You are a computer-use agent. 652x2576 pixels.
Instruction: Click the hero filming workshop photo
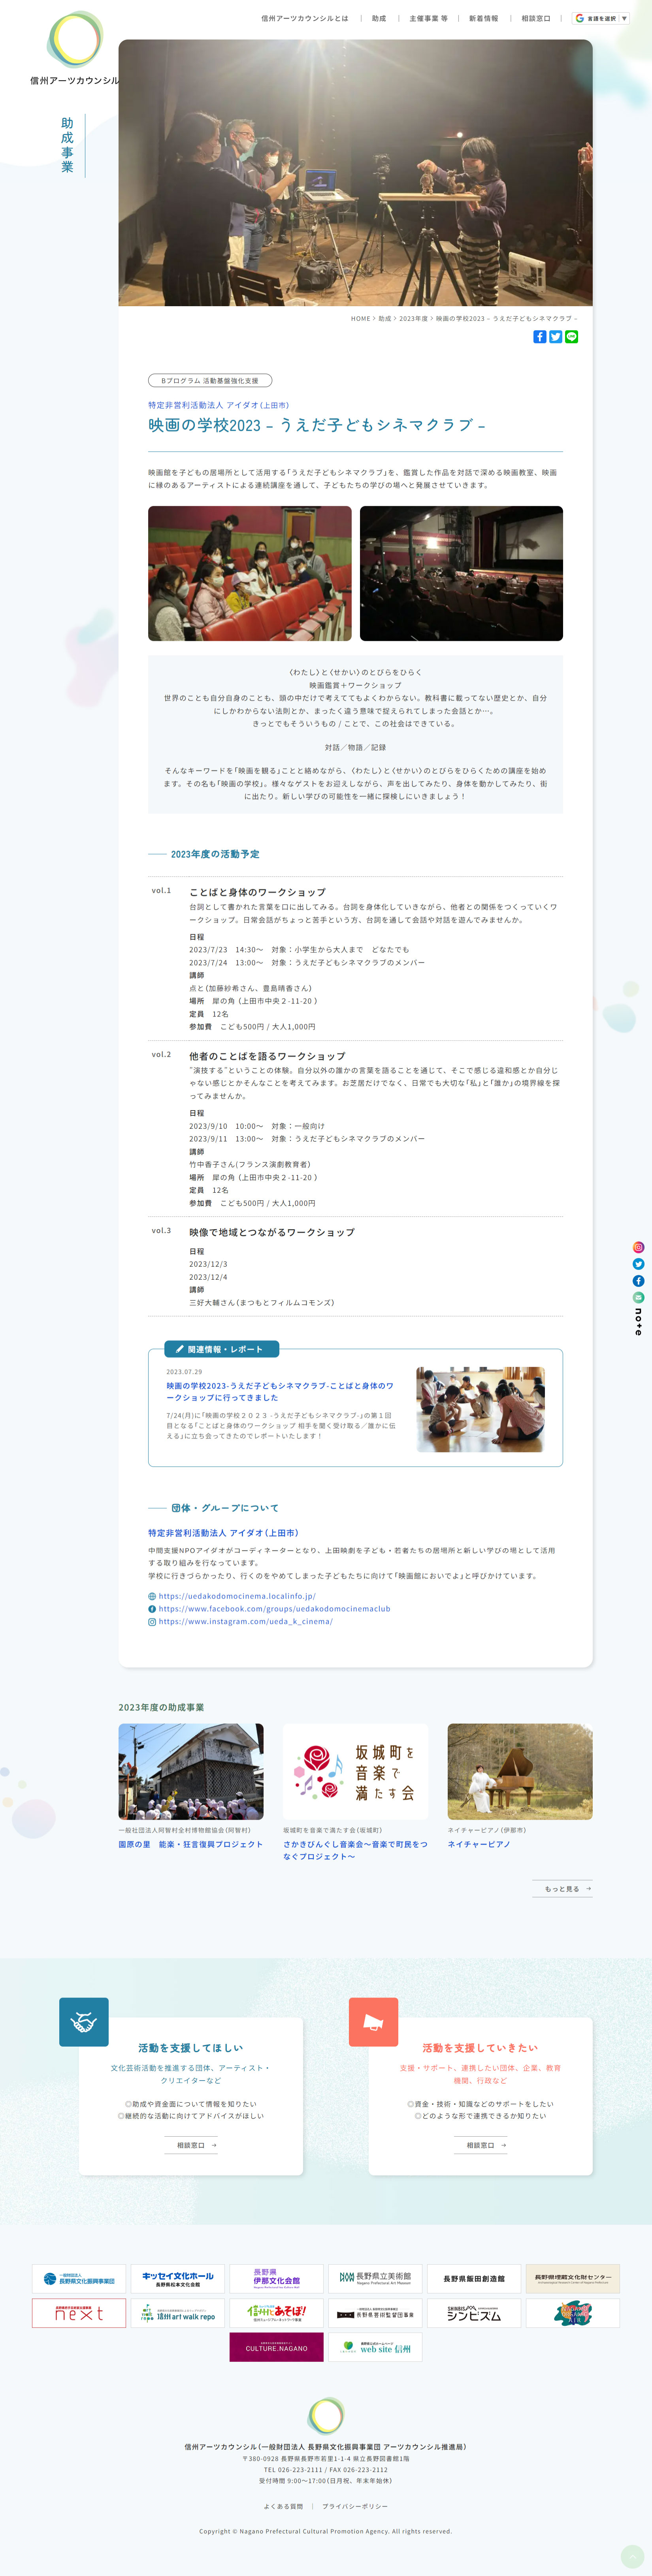pos(355,173)
